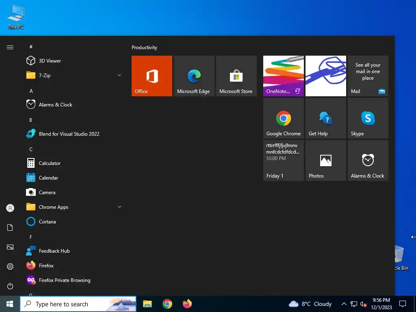Open the 7-Zip folder entry
Screen dimensions: 416x312
74,75
